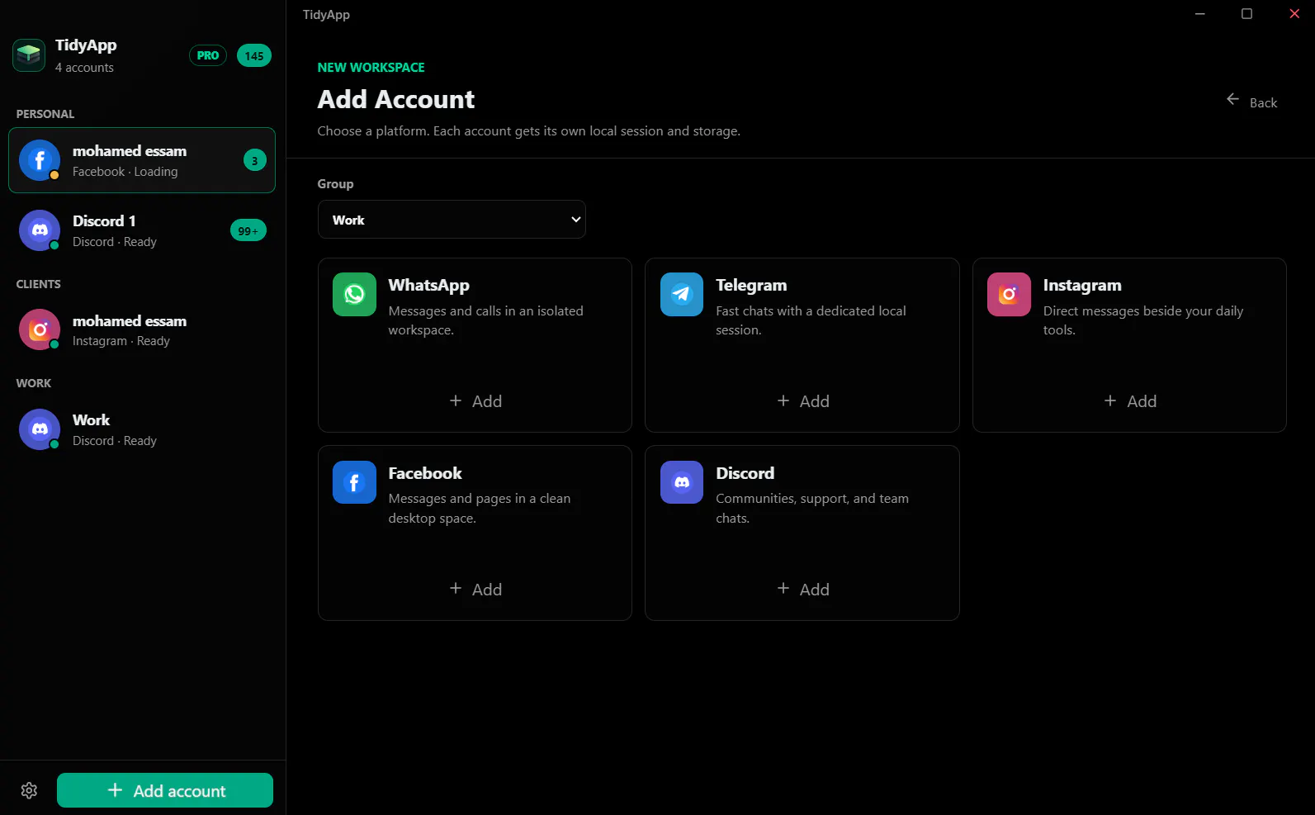Screen dimensions: 1315x815
Task: Select Work Discord avatar in sidebar
Action: (40, 429)
